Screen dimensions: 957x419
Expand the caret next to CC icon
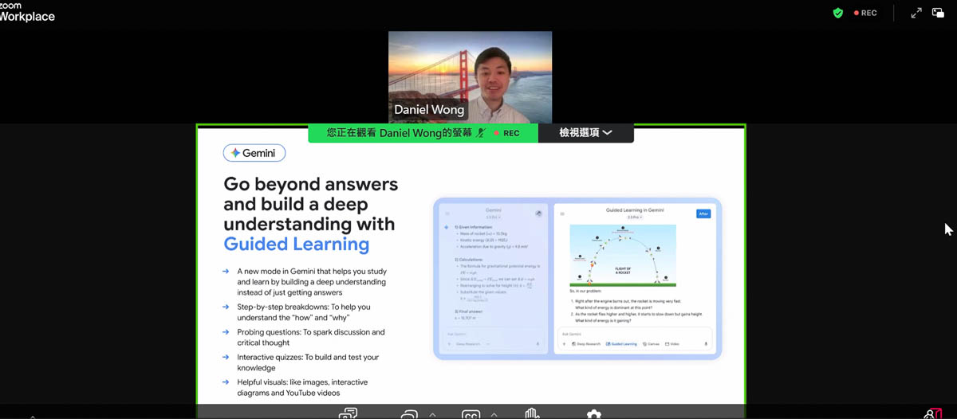click(x=494, y=414)
